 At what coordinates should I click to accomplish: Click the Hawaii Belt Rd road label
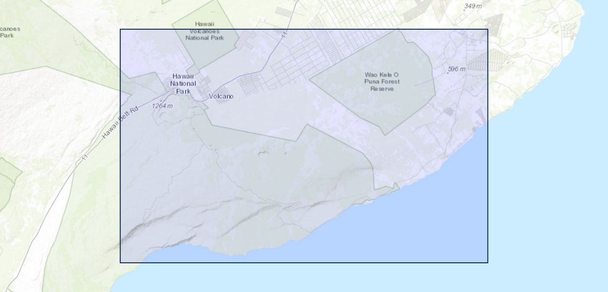(x=120, y=123)
